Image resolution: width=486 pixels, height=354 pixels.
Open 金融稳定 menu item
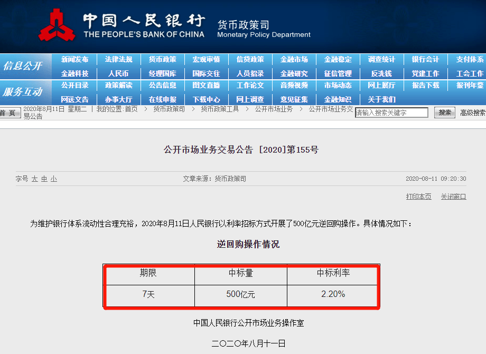[x=338, y=59]
